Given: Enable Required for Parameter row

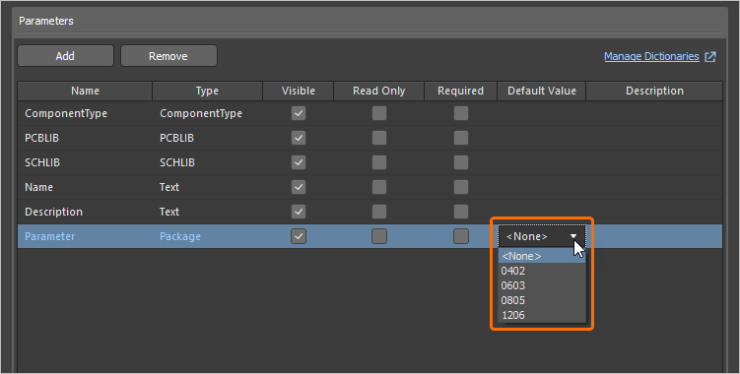Looking at the screenshot, I should [461, 236].
